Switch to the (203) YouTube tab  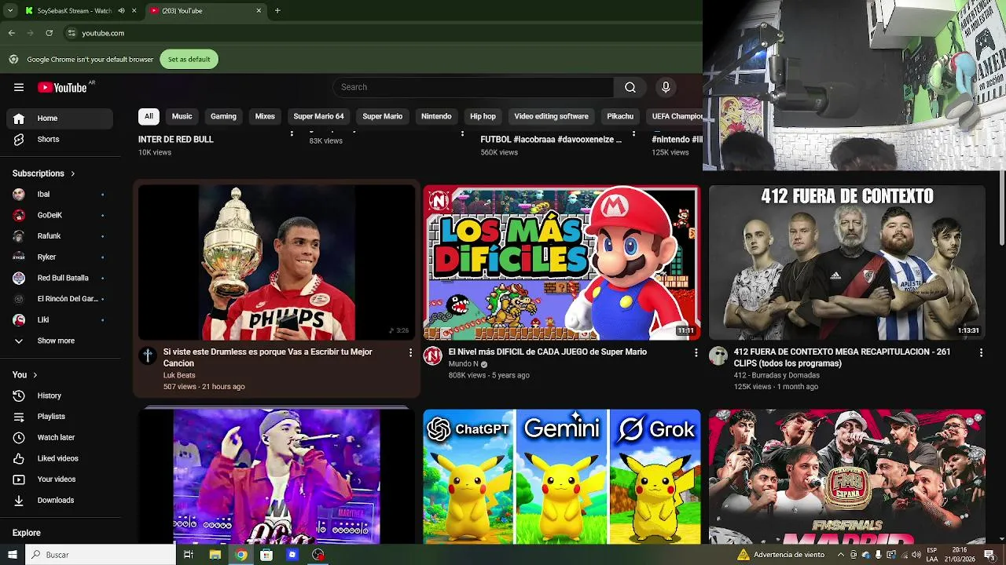click(206, 11)
